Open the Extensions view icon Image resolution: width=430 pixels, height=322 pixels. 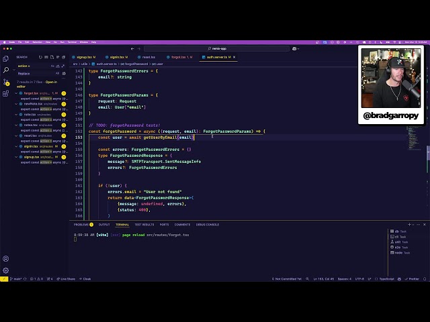pos(5,94)
